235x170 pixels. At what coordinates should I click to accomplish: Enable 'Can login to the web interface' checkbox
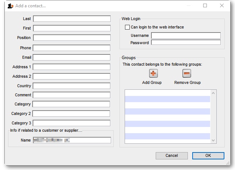click(127, 27)
